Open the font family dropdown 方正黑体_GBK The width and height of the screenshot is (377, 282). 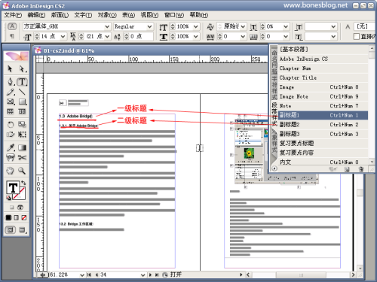[x=107, y=26]
